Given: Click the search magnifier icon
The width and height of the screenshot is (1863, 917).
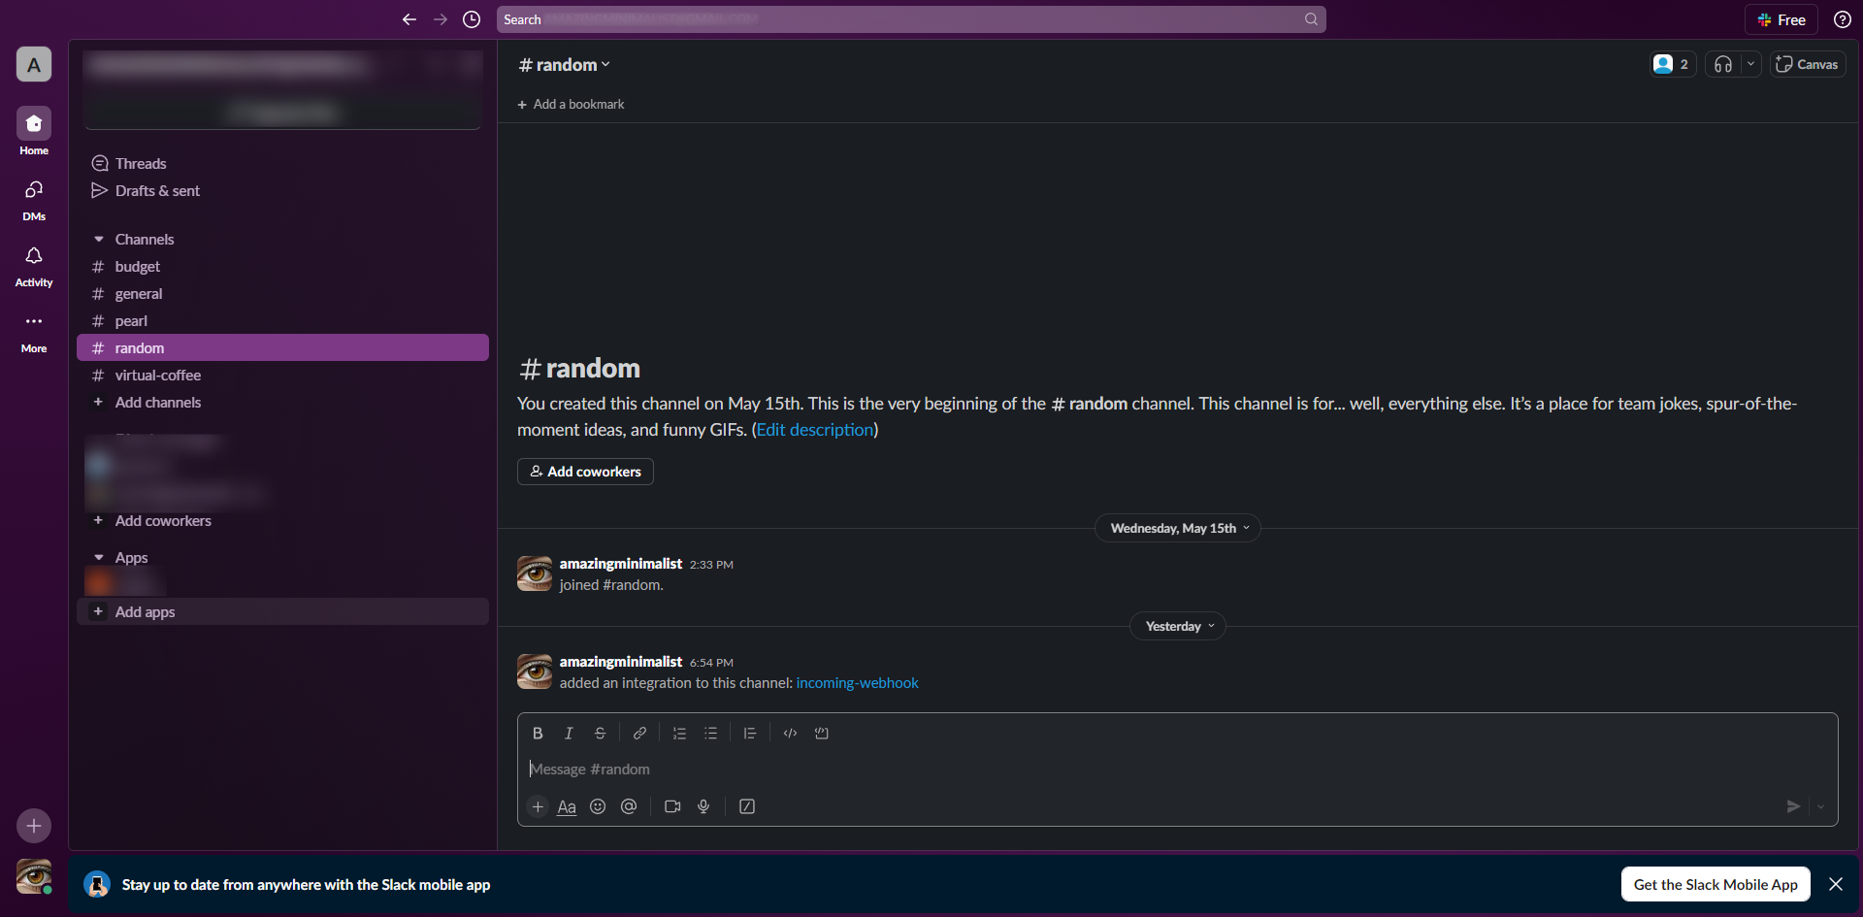Looking at the screenshot, I should [x=1311, y=19].
